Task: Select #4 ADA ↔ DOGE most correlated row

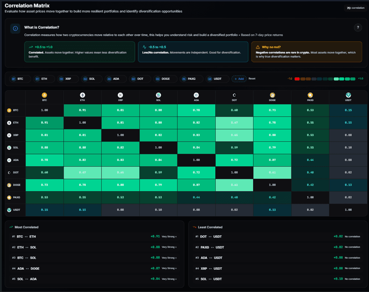Action: point(94,268)
